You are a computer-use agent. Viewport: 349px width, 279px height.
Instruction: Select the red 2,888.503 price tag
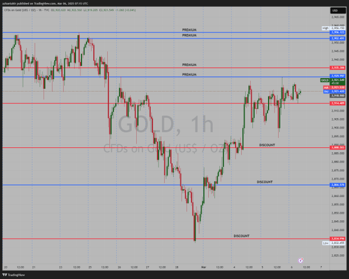pos(338,147)
